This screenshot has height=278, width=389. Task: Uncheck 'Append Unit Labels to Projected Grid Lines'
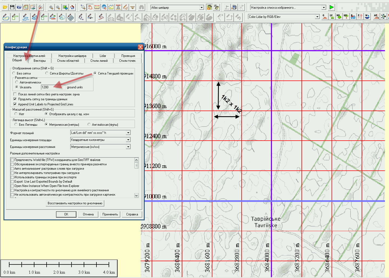click(15, 104)
